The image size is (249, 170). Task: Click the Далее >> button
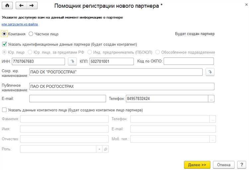pyautogui.click(x=197, y=165)
